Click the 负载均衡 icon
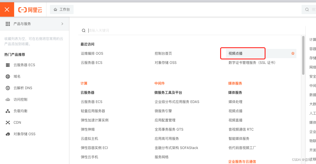The image size is (316, 164). point(8,111)
